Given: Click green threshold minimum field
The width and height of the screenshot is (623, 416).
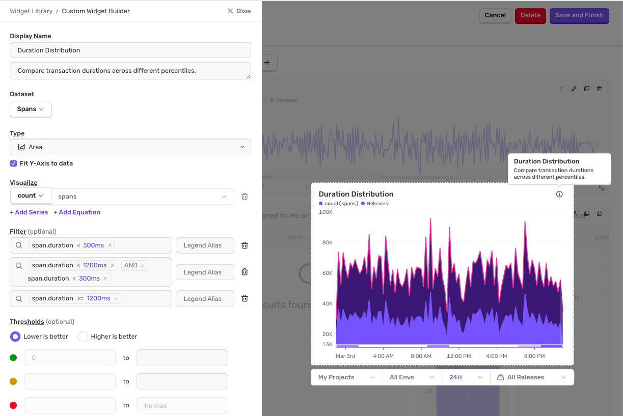Looking at the screenshot, I should tap(70, 358).
